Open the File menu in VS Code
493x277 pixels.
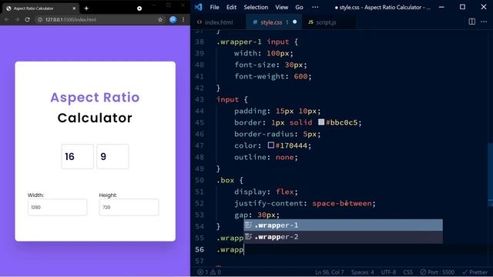214,7
